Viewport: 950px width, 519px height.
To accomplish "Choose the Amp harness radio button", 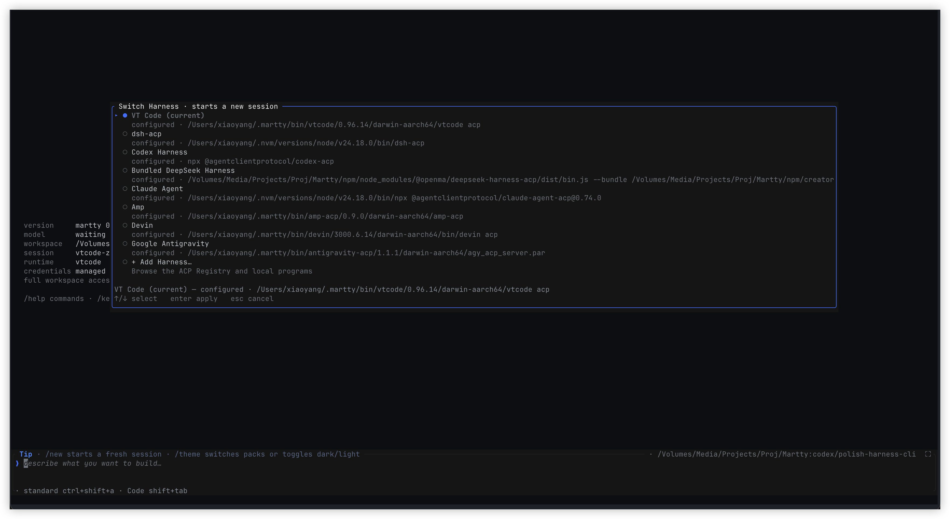I will (125, 207).
